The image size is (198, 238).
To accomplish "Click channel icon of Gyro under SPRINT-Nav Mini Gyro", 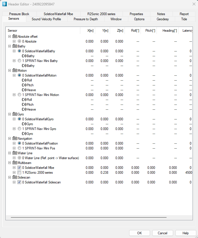I will pos(24,134).
